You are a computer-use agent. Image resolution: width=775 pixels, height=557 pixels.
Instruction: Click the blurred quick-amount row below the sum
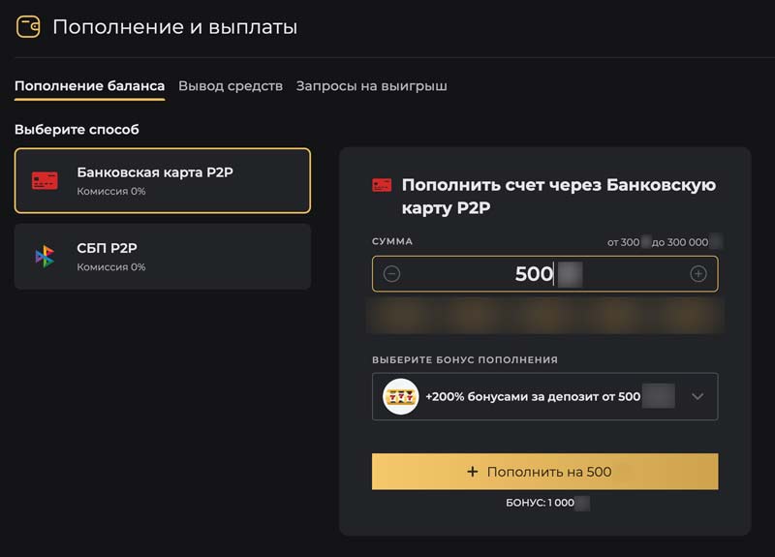(x=544, y=315)
